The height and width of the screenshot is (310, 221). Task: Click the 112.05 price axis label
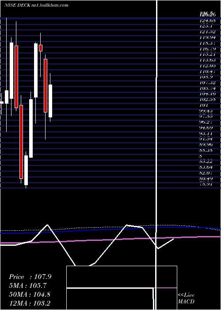pyautogui.click(x=208, y=66)
